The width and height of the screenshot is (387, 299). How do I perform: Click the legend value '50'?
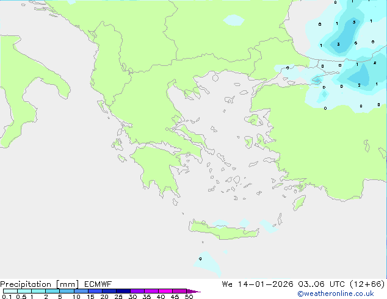click(x=189, y=297)
